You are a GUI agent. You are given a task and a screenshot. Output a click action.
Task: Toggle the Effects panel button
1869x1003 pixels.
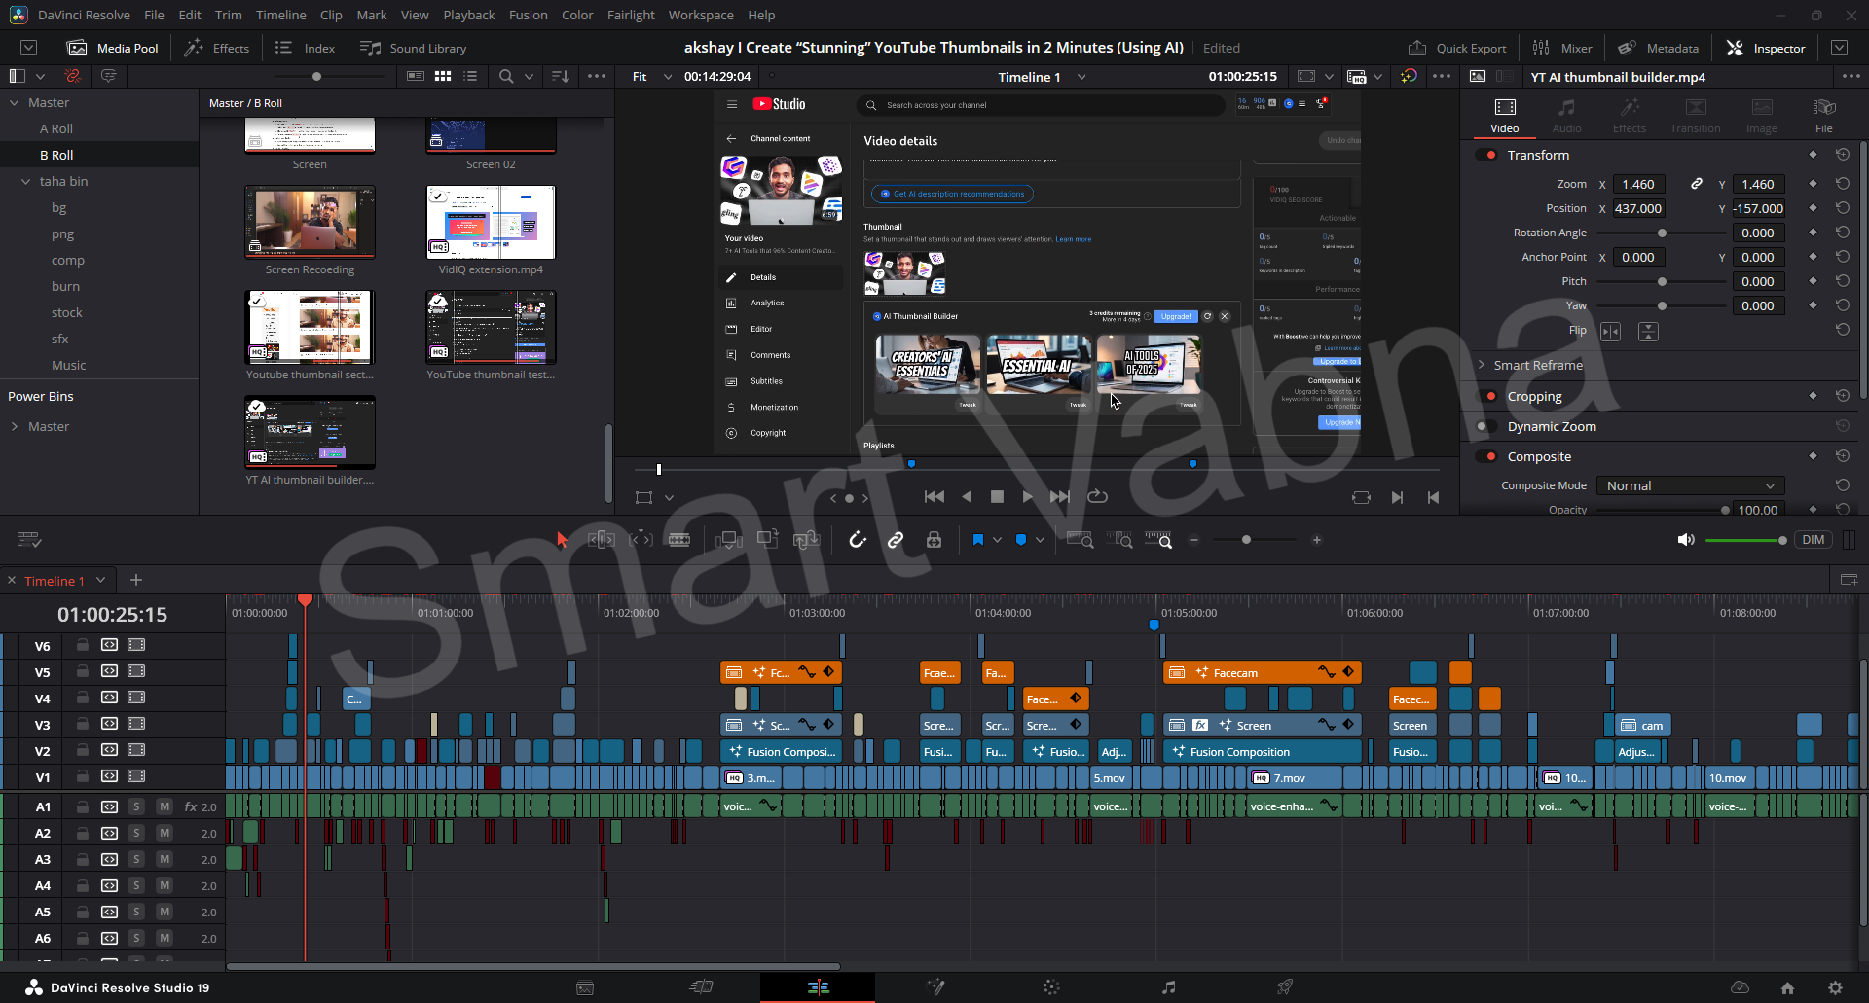218,48
